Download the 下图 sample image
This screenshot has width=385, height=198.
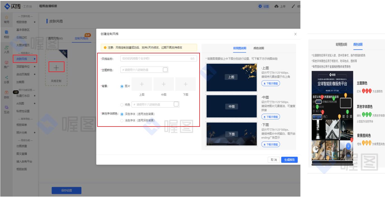click(271, 144)
